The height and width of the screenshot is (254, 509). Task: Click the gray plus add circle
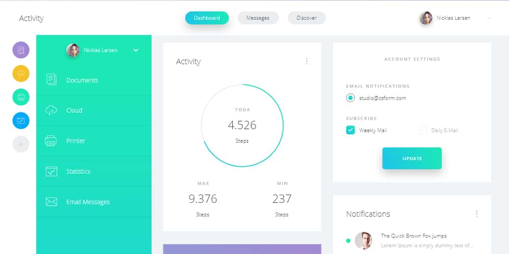tap(21, 144)
